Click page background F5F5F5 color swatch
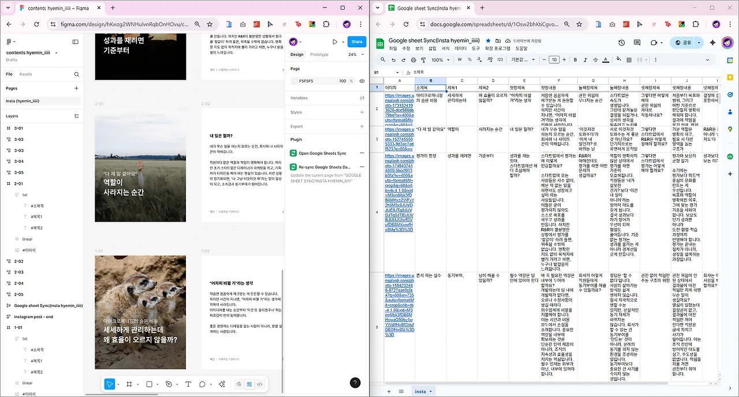Screen dimensions: 739x397 click(294, 81)
